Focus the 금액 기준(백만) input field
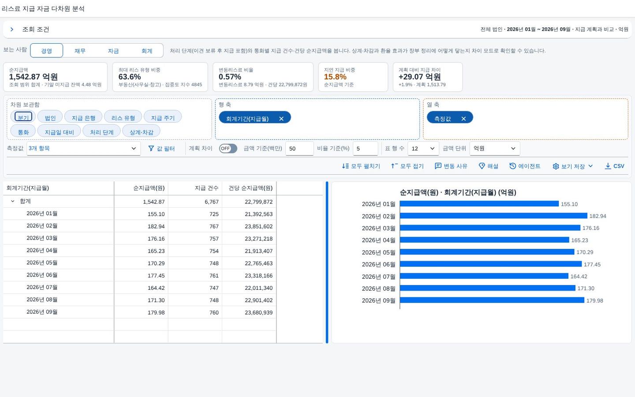This screenshot has width=635, height=397. point(299,149)
